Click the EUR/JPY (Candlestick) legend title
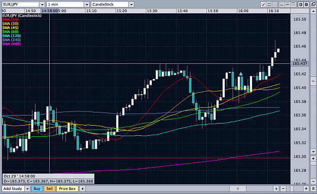The height and width of the screenshot is (194, 317). pos(22,16)
